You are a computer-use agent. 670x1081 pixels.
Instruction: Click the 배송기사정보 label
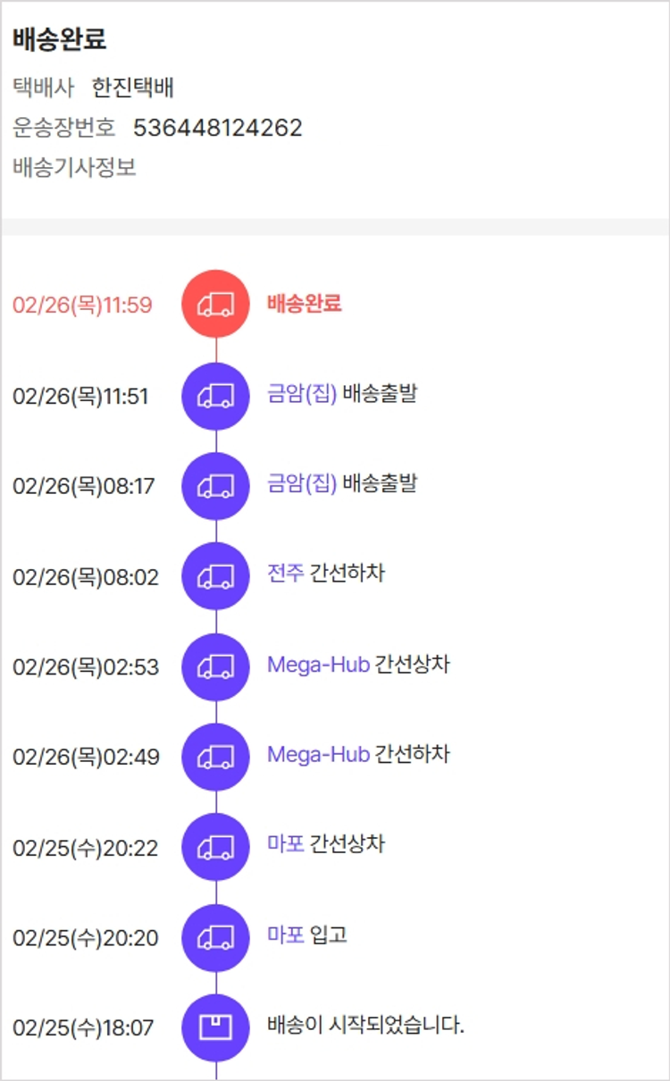pos(74,167)
